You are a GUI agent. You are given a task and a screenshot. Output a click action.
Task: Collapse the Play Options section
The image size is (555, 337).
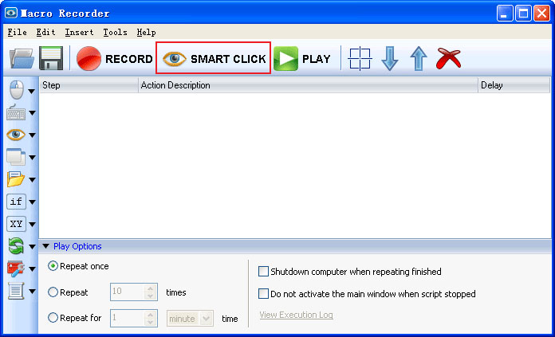(x=46, y=246)
